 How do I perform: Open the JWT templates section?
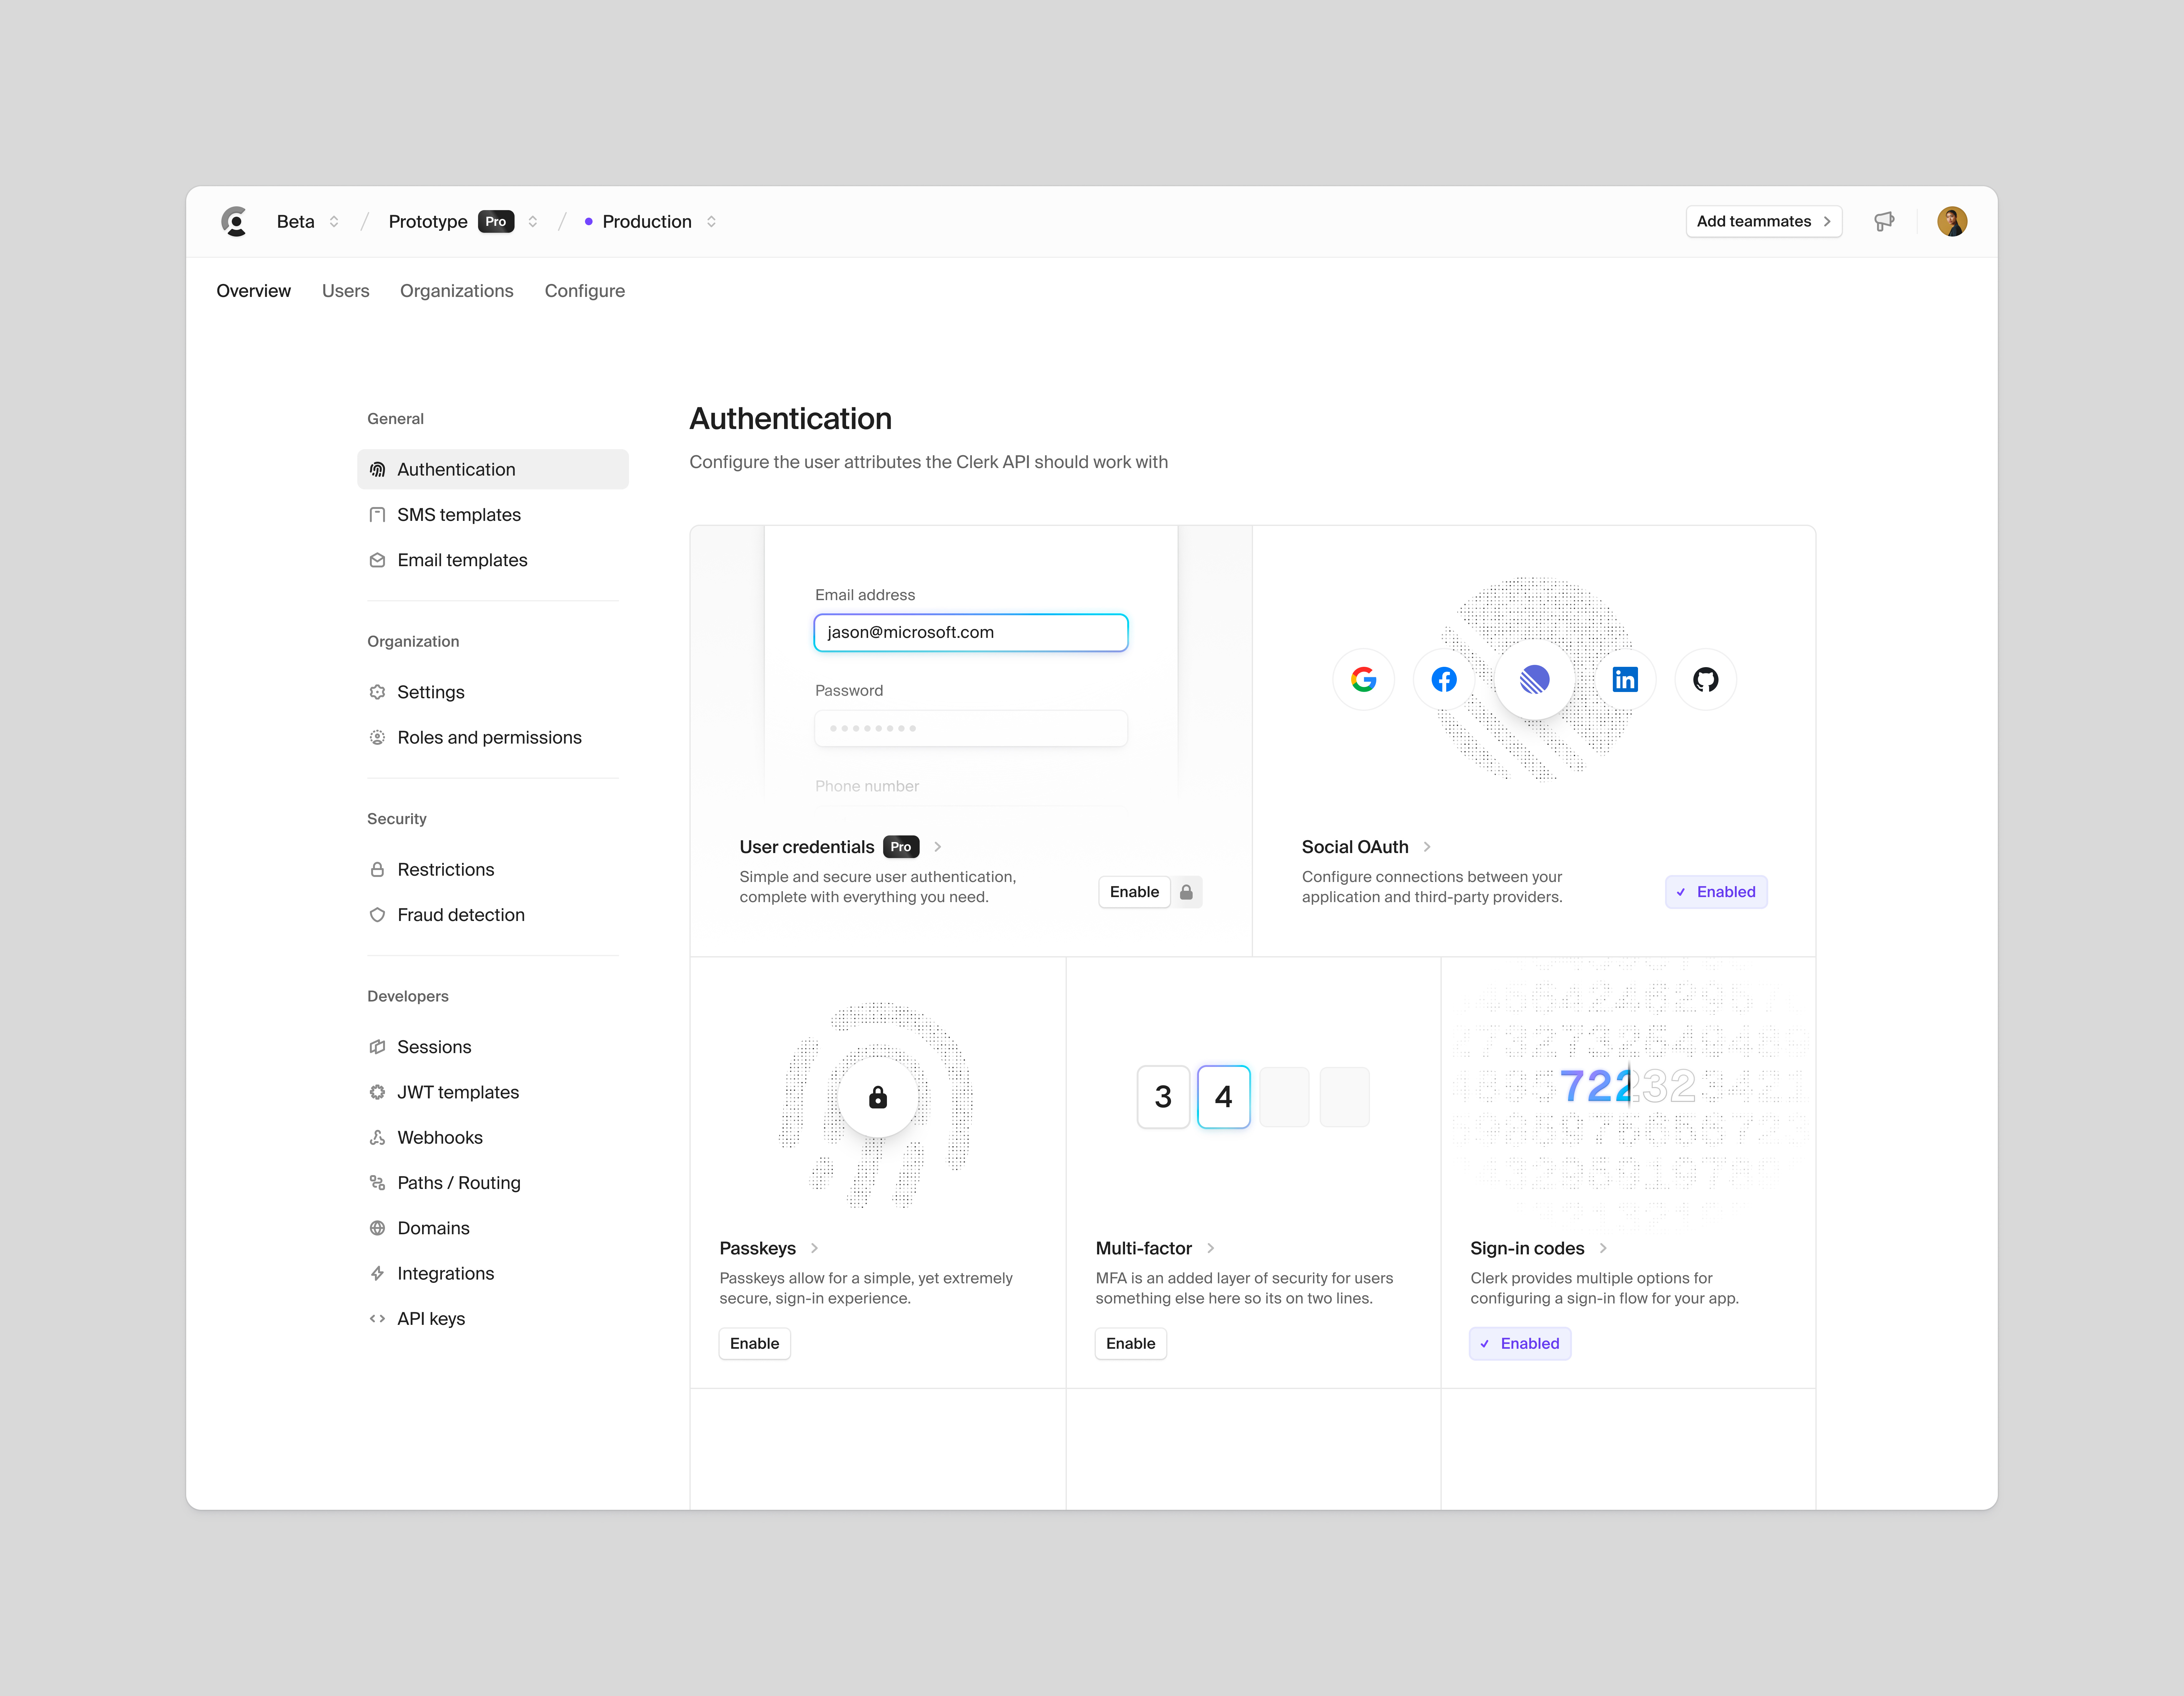tap(457, 1092)
